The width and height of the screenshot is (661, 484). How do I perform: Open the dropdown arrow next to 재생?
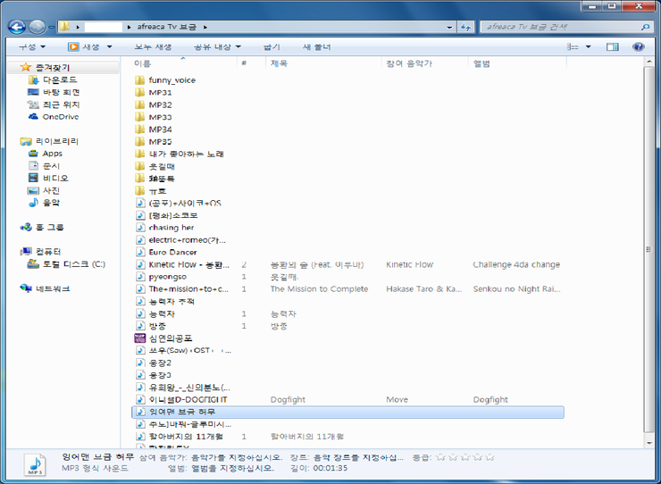pos(109,46)
